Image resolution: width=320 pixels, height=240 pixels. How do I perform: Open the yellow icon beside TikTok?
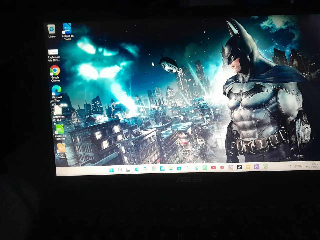[x=248, y=167]
